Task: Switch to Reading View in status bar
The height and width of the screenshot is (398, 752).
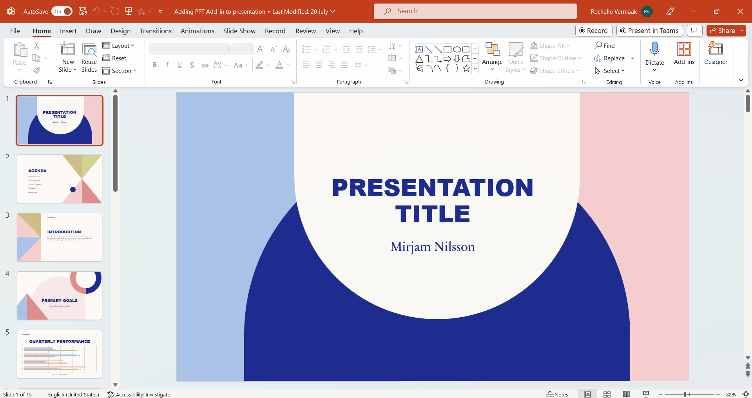Action: tap(626, 394)
